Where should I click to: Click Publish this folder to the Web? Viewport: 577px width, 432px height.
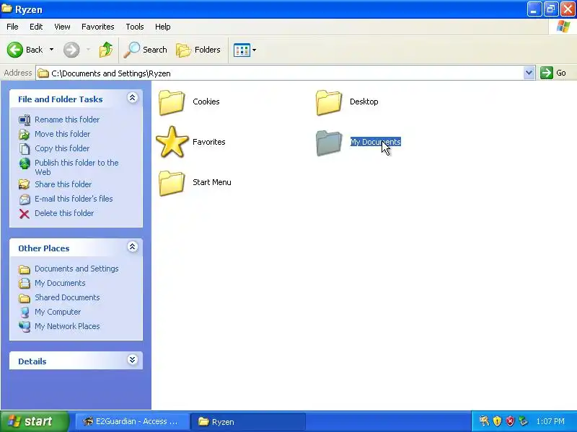[x=76, y=167]
